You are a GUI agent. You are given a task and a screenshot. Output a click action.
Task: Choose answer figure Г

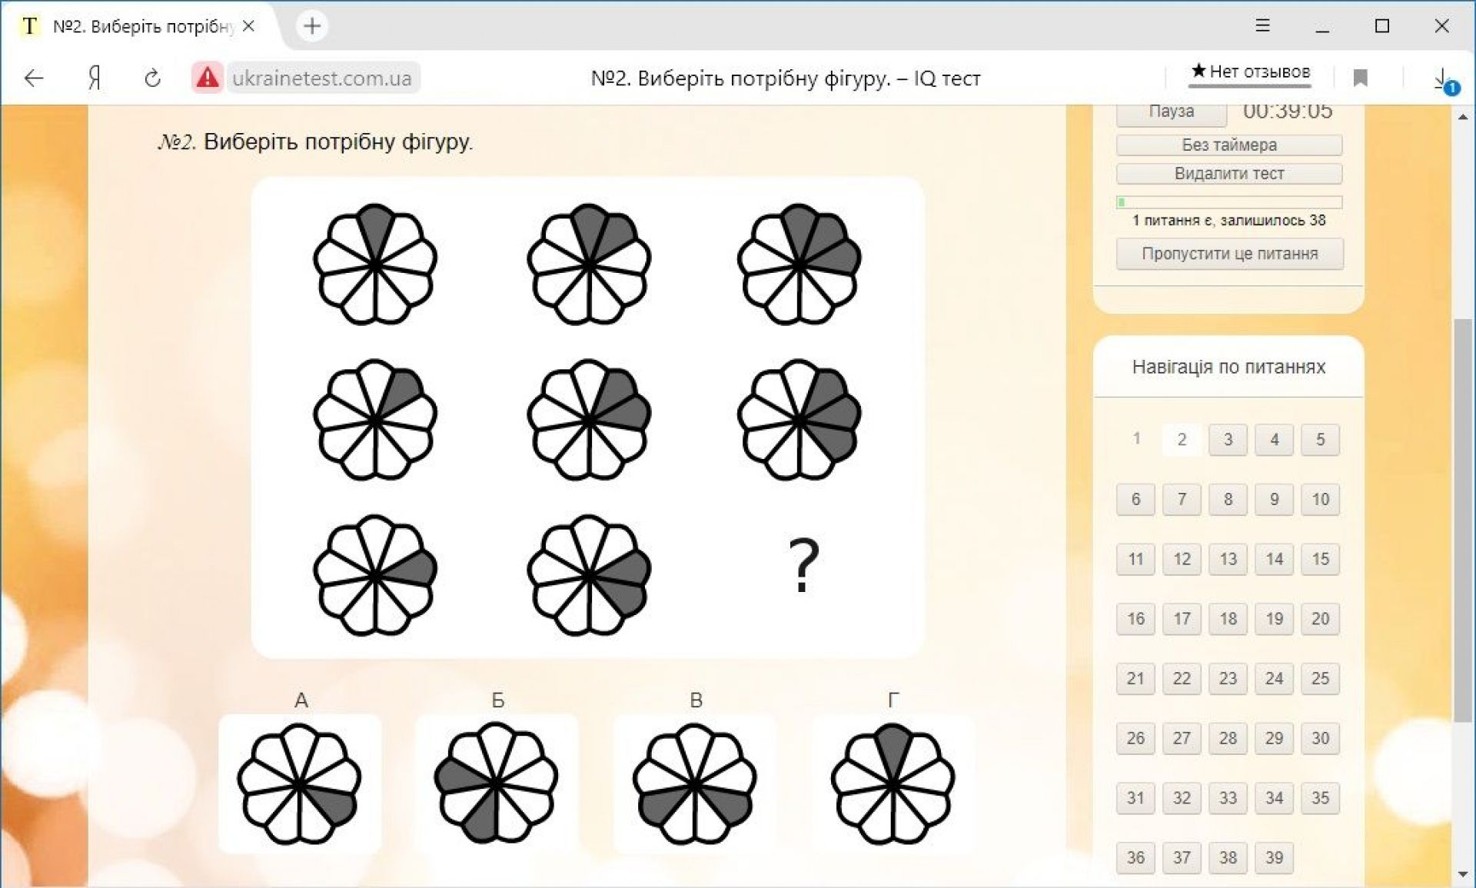point(893,783)
